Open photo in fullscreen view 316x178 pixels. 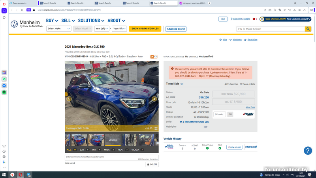[156, 128]
